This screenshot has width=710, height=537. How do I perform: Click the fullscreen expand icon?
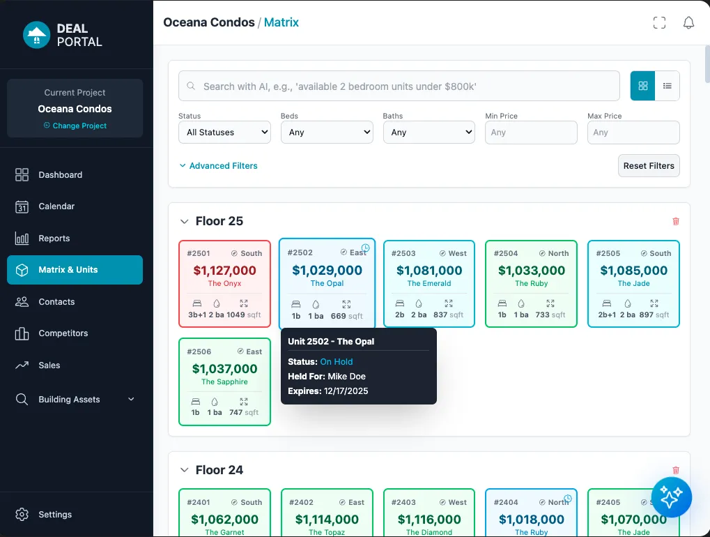[659, 22]
